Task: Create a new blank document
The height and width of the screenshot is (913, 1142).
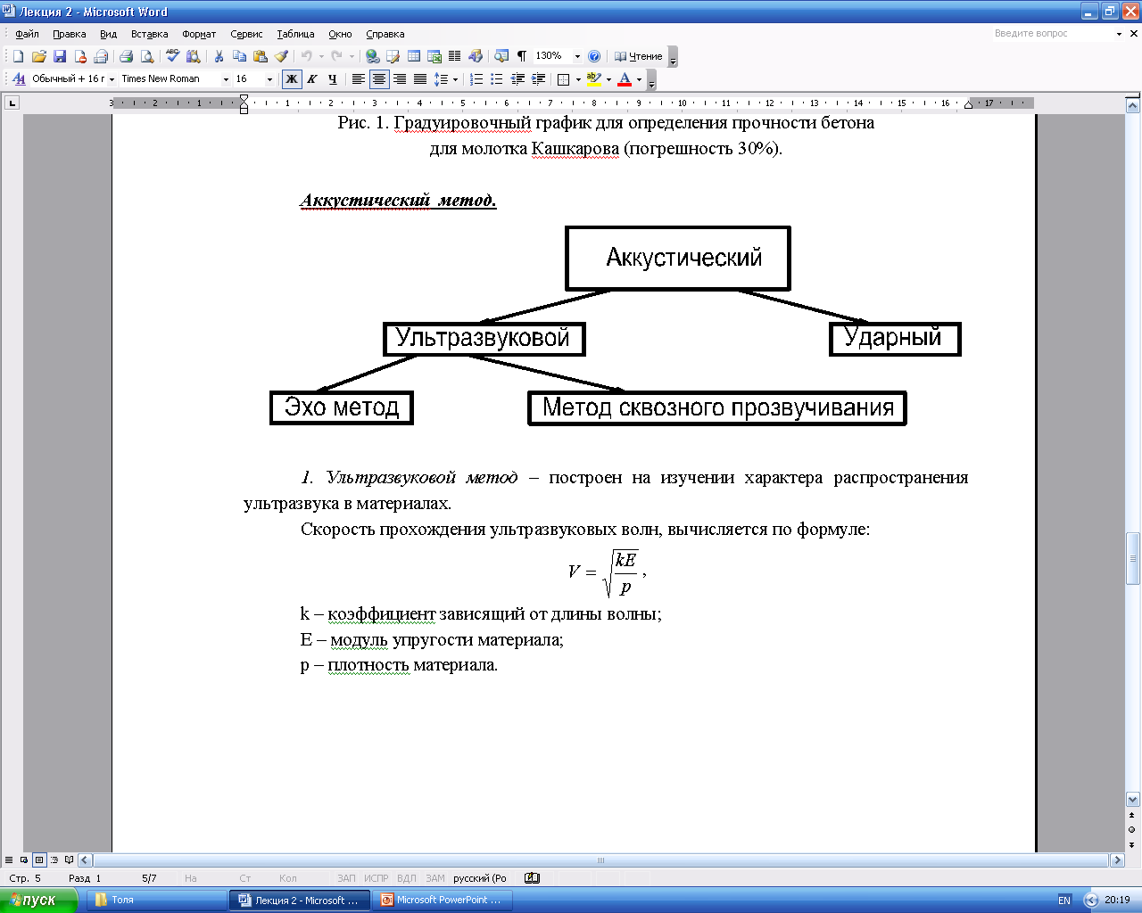Action: pyautogui.click(x=18, y=56)
